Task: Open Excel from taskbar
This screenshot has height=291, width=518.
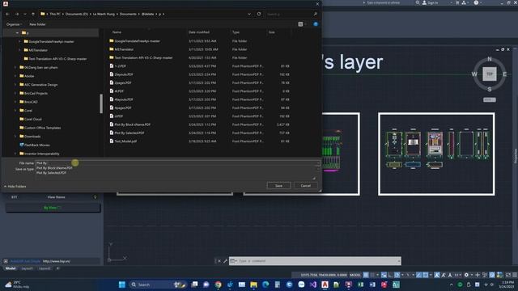Action: click(360, 285)
